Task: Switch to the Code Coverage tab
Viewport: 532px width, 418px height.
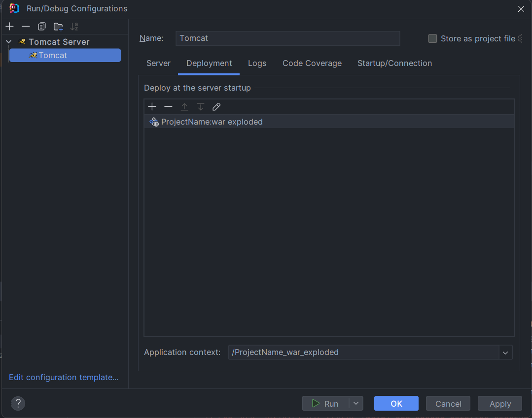Action: [312, 64]
